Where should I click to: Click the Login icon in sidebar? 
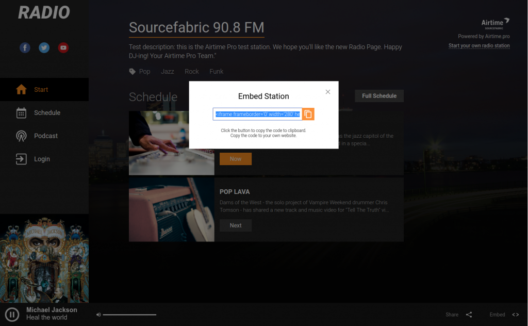(x=21, y=159)
